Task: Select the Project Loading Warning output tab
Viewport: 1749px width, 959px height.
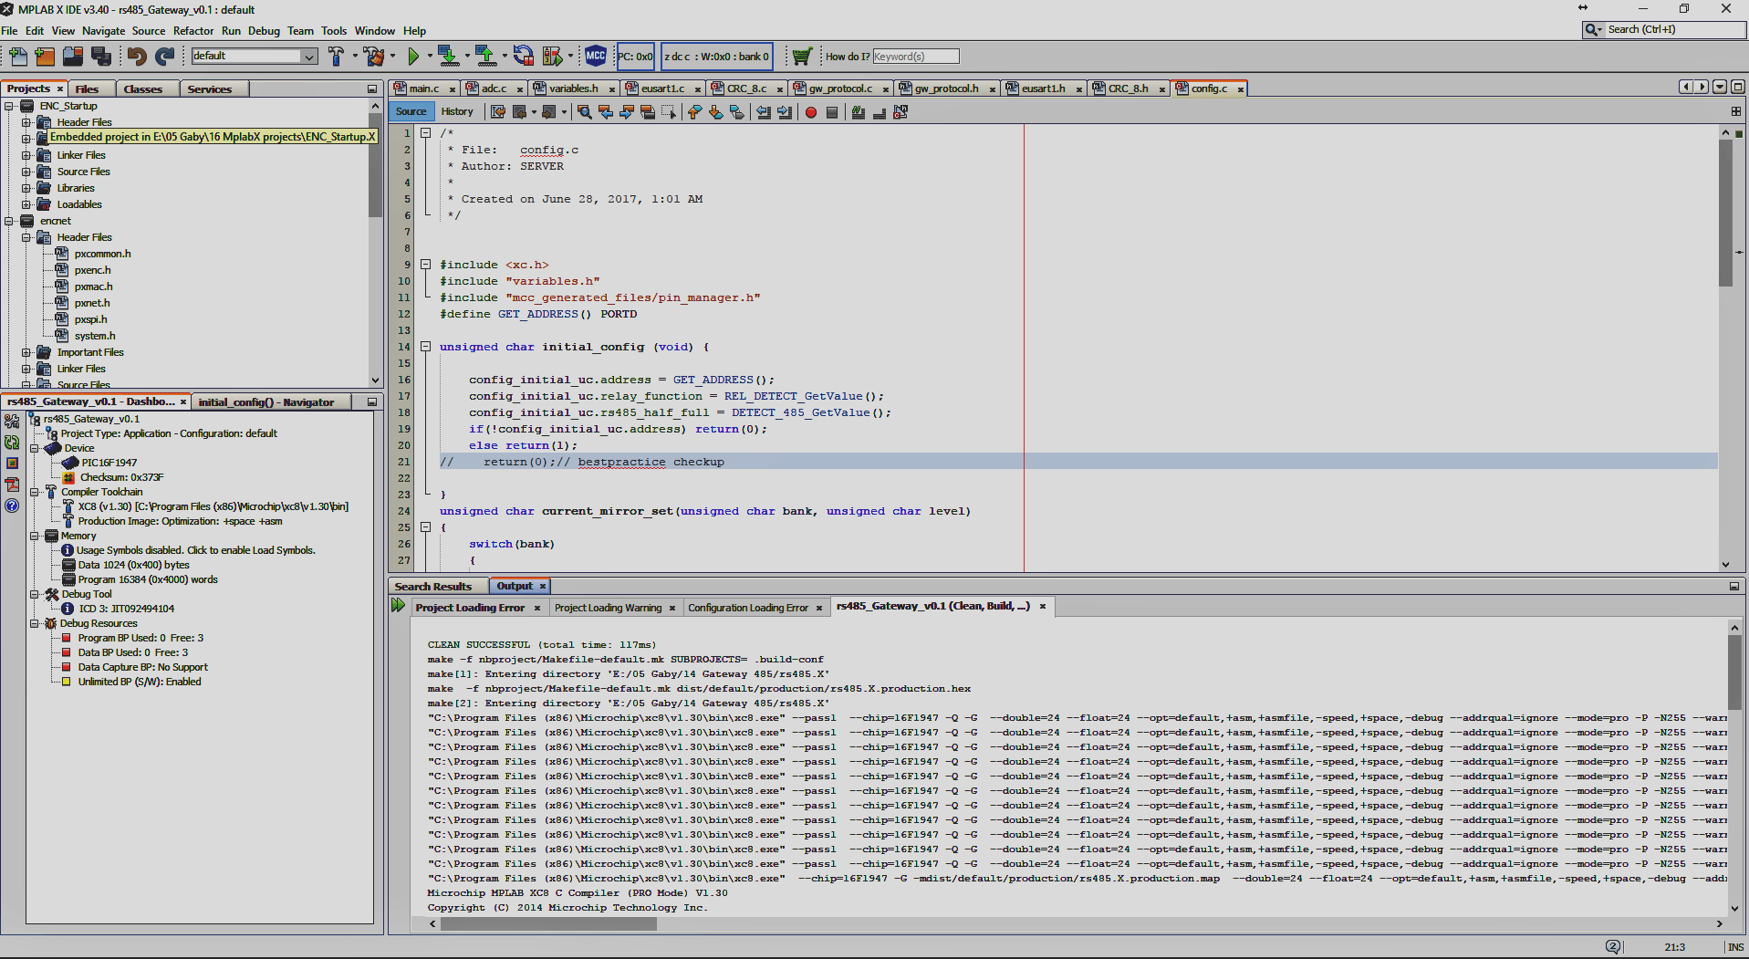Action: coord(607,607)
